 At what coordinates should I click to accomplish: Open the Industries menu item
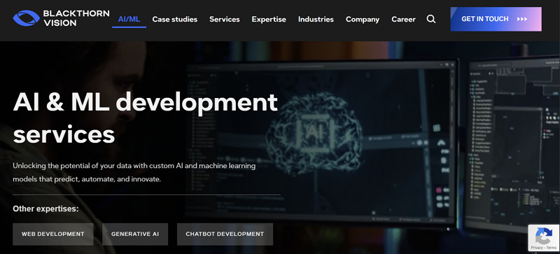pyautogui.click(x=316, y=20)
